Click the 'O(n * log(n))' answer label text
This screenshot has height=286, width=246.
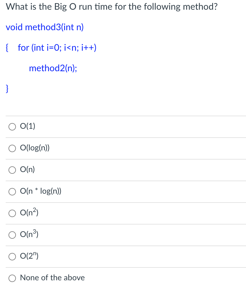[x=41, y=191]
